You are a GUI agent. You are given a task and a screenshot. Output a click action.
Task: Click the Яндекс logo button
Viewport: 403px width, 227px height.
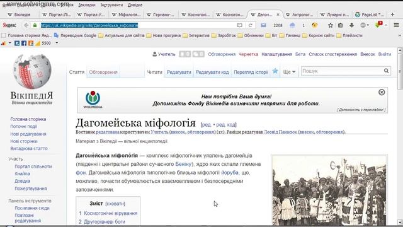9,25
